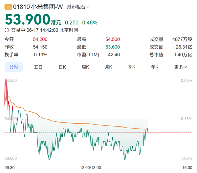The width and height of the screenshot is (197, 173).
Task: Open the 周K weekly candlestick tab
Action: click(x=85, y=67)
